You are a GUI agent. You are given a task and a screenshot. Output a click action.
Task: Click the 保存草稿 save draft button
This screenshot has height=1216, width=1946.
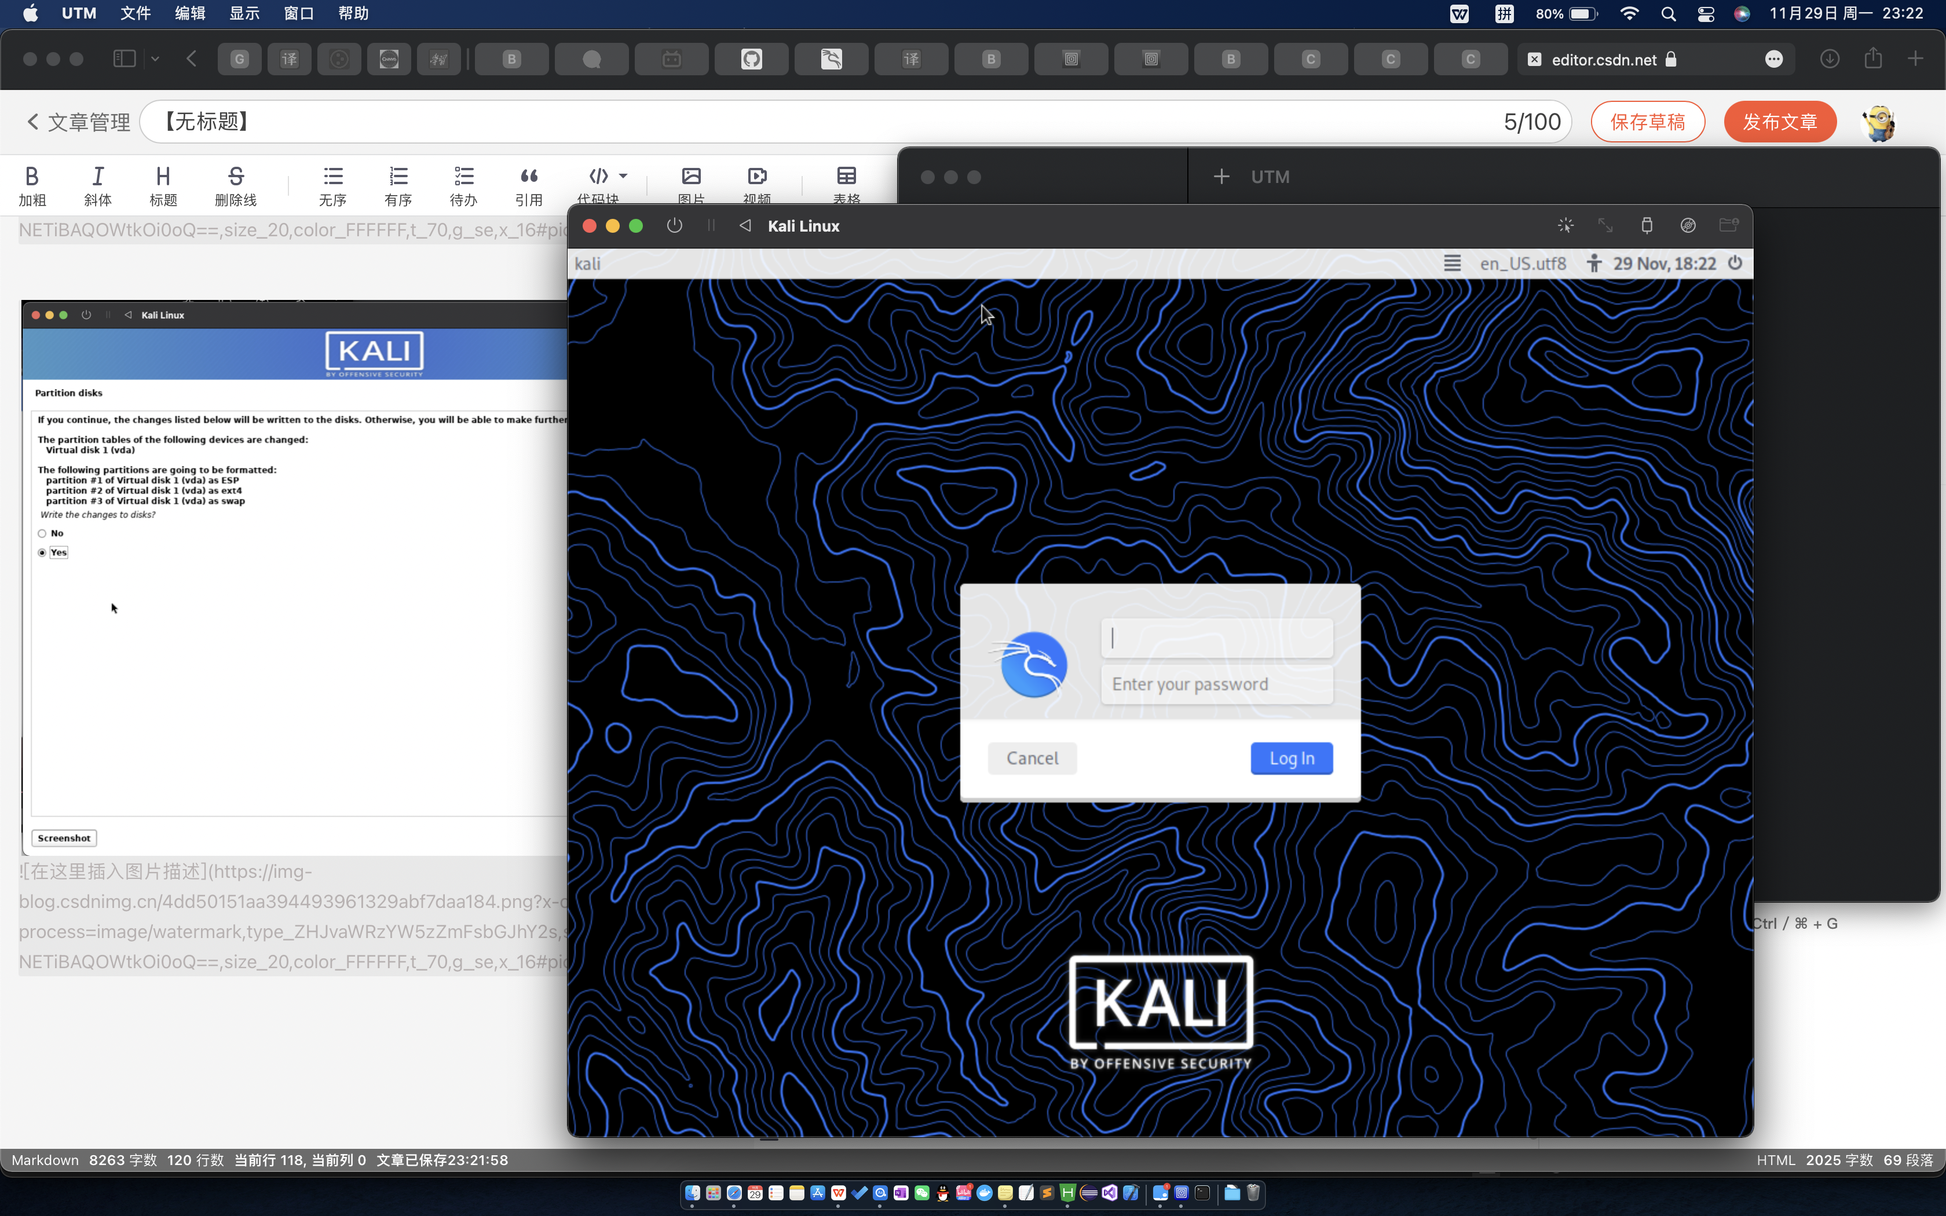click(1648, 120)
